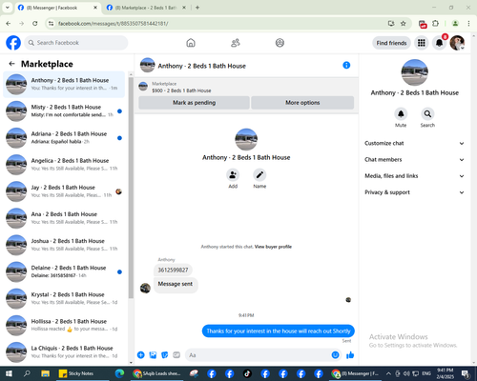Screen dimensions: 477x381
Task: Click the Mute bell icon
Action: [x=401, y=113]
